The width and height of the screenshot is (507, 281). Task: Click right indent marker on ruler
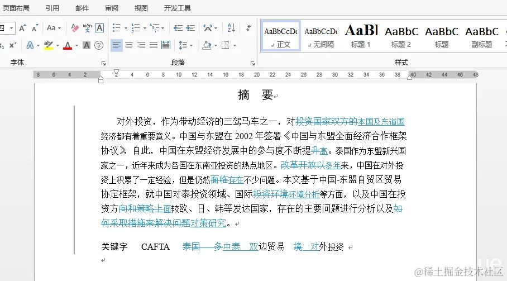point(410,77)
